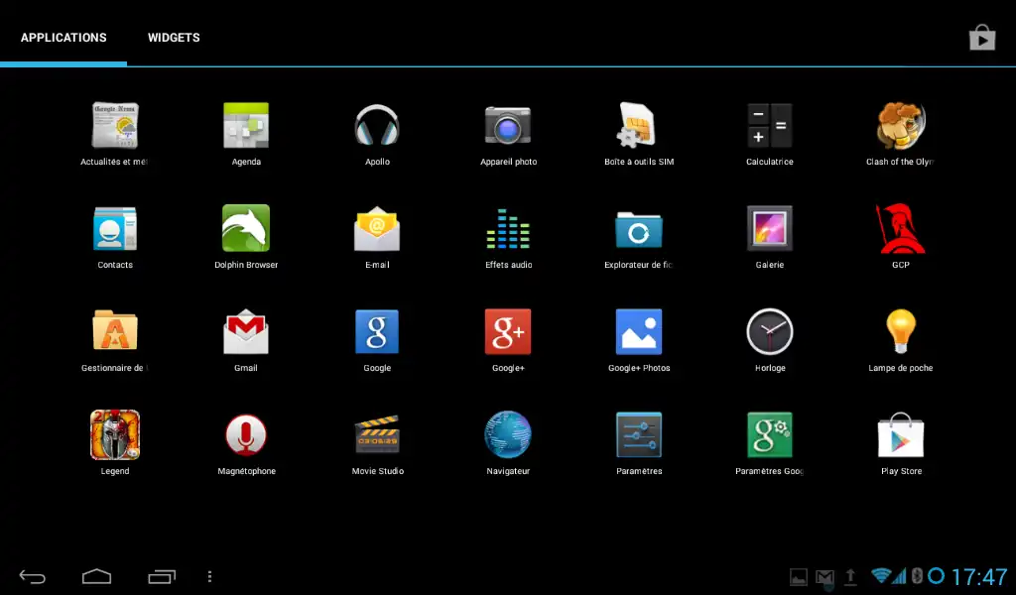This screenshot has width=1016, height=595.
Task: Launch the GCP spartan app
Action: [x=901, y=228]
